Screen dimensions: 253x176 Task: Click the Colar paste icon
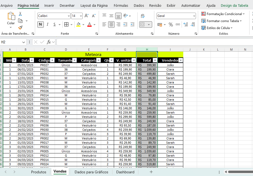(11, 16)
